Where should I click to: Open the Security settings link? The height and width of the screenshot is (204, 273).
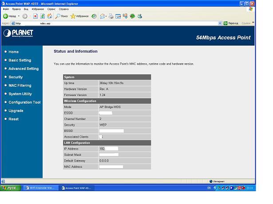tap(16, 77)
